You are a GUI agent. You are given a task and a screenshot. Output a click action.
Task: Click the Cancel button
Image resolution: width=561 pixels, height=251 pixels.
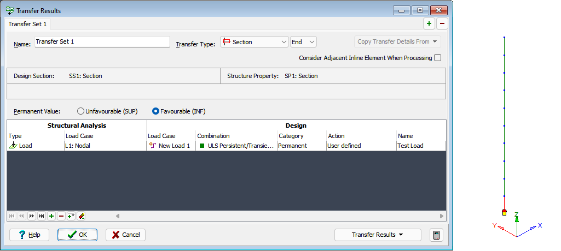[x=125, y=235]
